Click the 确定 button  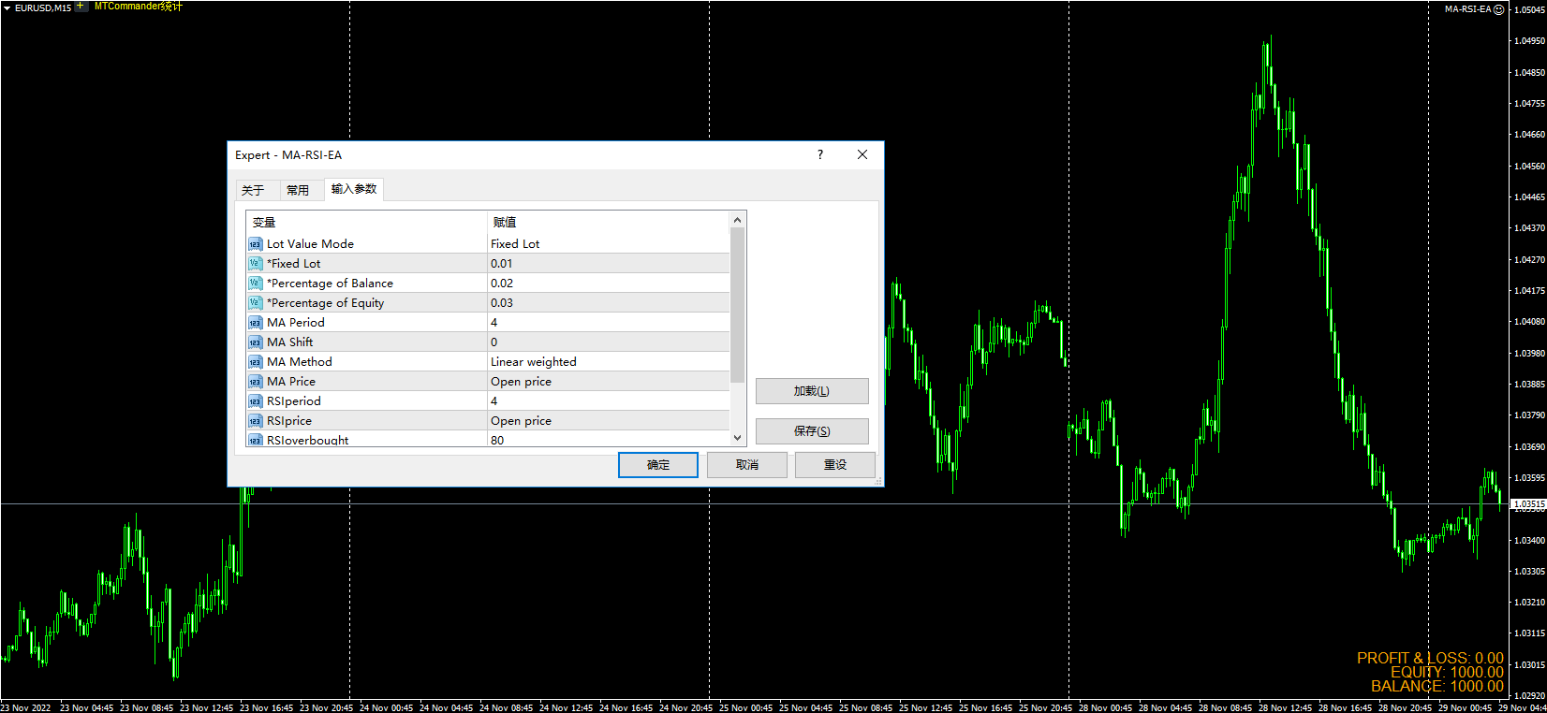(x=658, y=465)
